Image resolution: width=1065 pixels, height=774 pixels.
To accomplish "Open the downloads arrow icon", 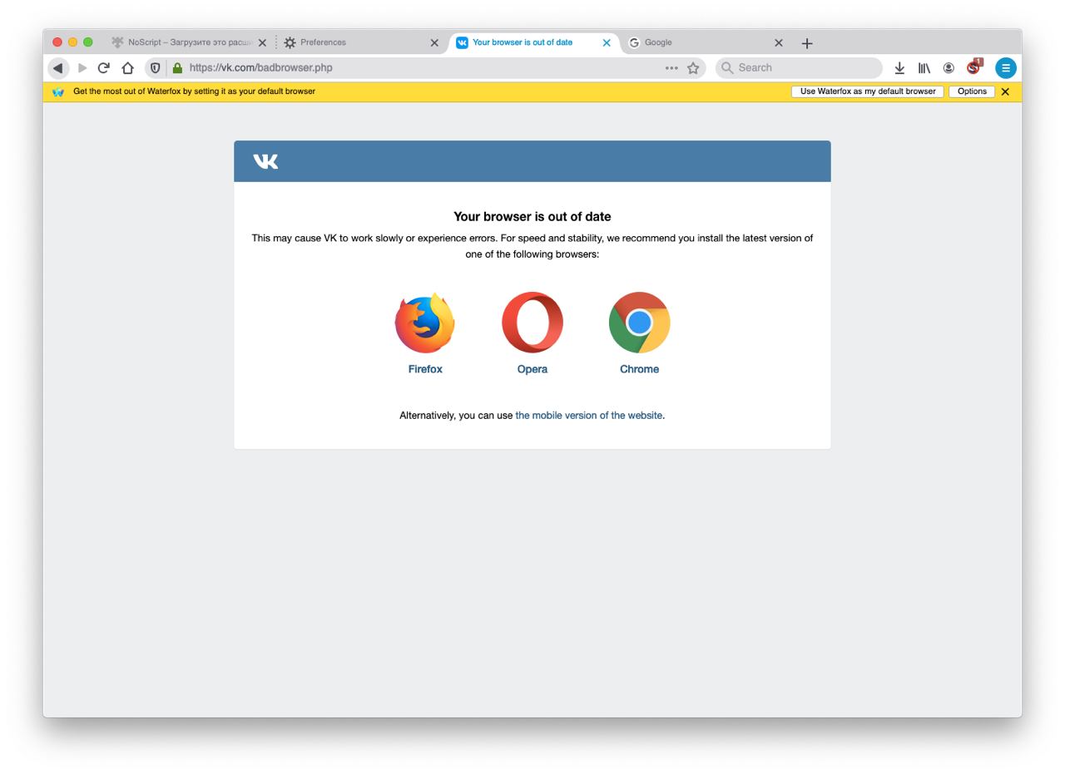I will (x=899, y=68).
